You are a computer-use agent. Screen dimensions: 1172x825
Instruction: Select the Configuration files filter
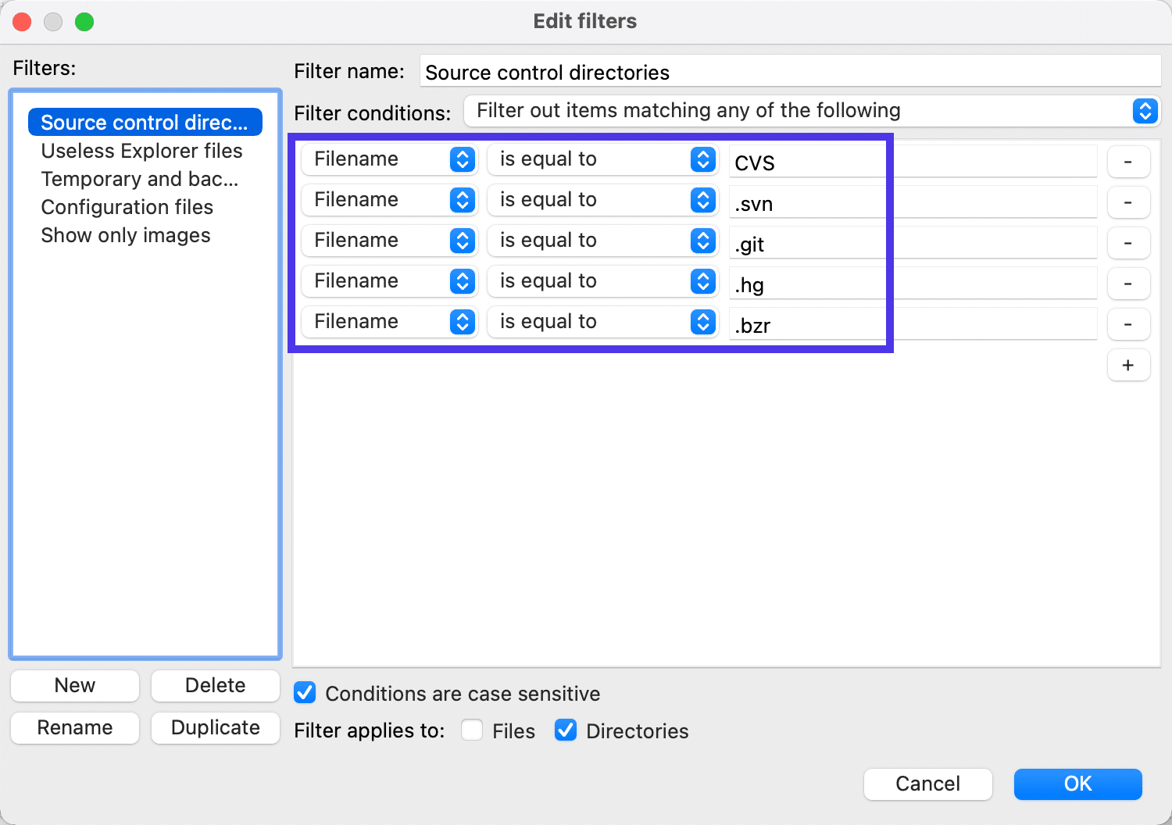point(127,207)
